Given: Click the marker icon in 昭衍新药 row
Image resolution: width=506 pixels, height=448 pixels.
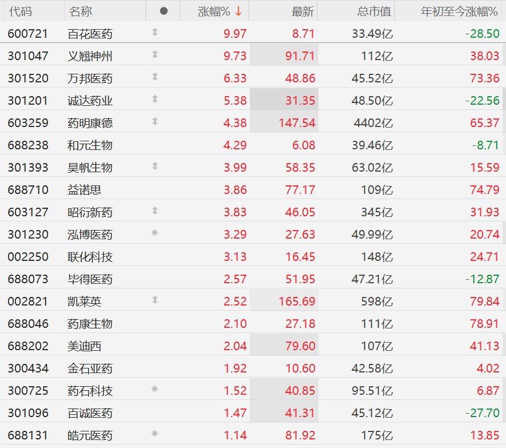Looking at the screenshot, I should pyautogui.click(x=155, y=211).
